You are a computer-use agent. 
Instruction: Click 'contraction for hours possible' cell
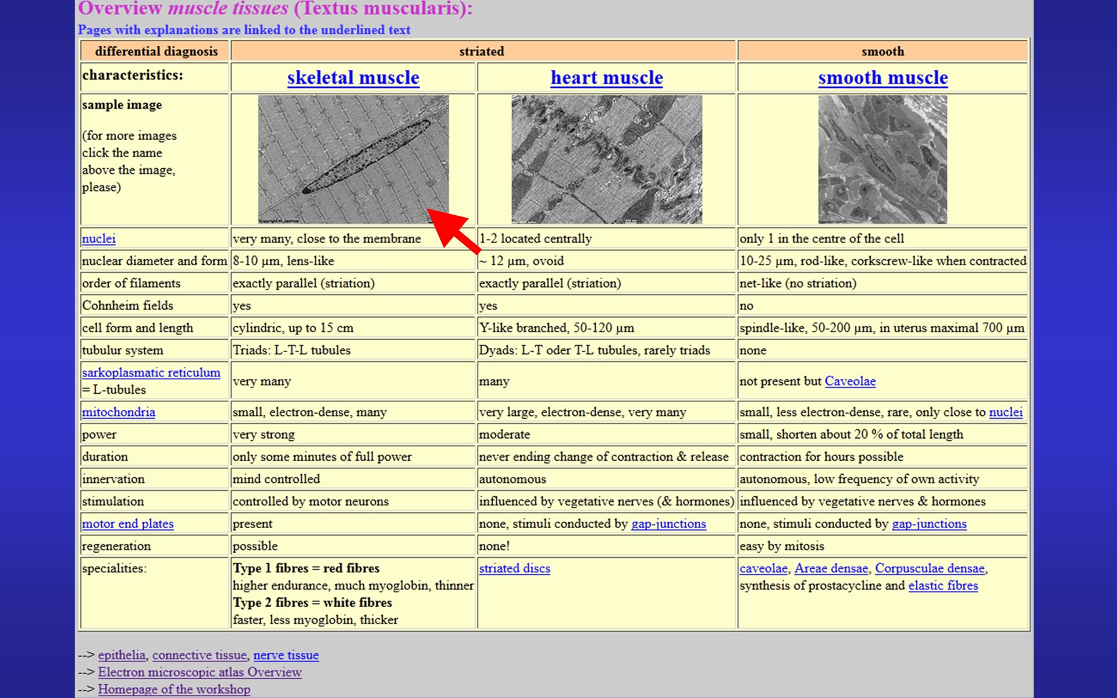click(x=883, y=457)
